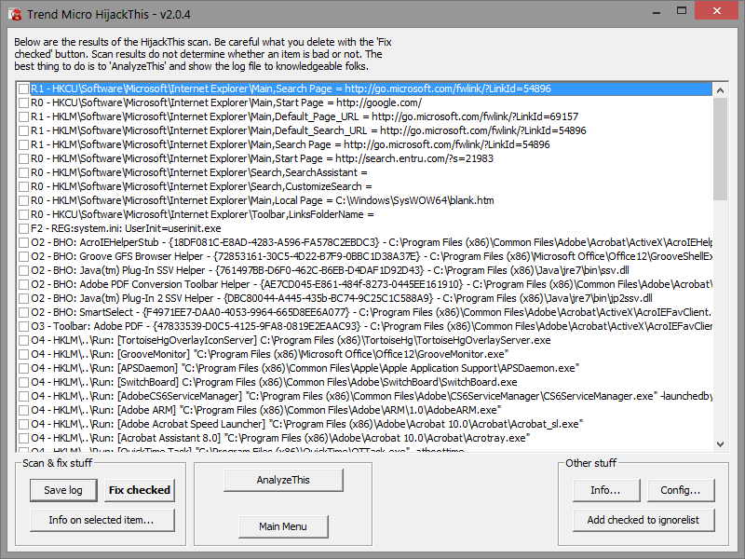Check the R0 HKCU Start Page google.com entry
The width and height of the screenshot is (745, 559).
pyautogui.click(x=23, y=102)
